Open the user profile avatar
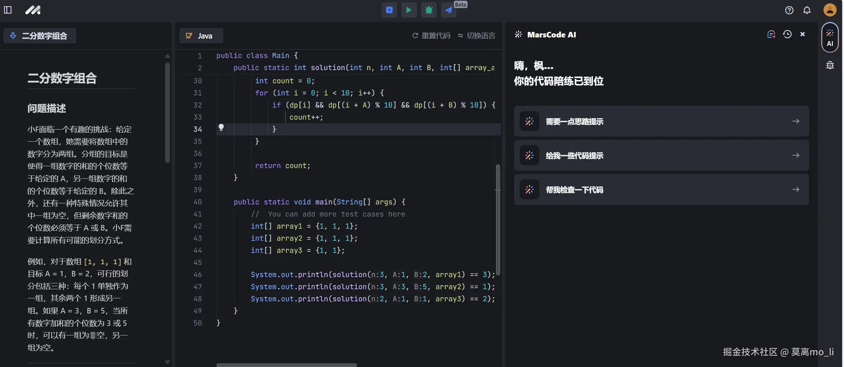Viewport: 844px width, 367px height. click(x=830, y=10)
